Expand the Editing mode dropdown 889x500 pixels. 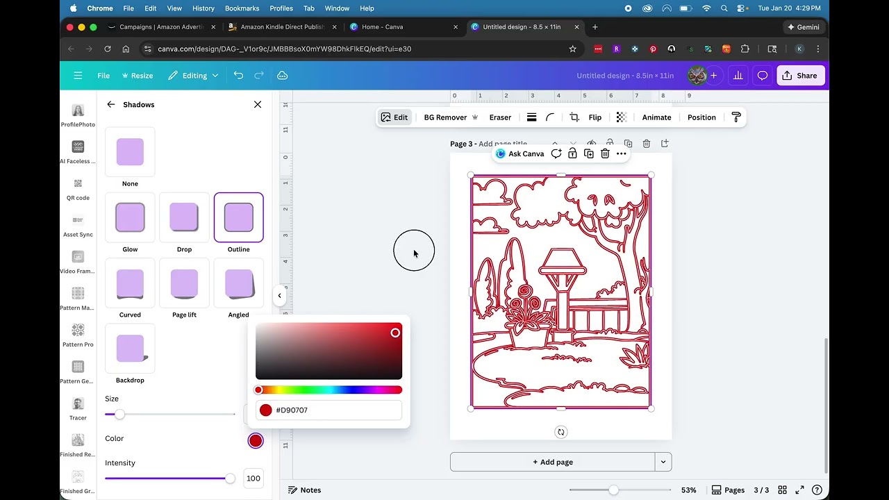194,76
